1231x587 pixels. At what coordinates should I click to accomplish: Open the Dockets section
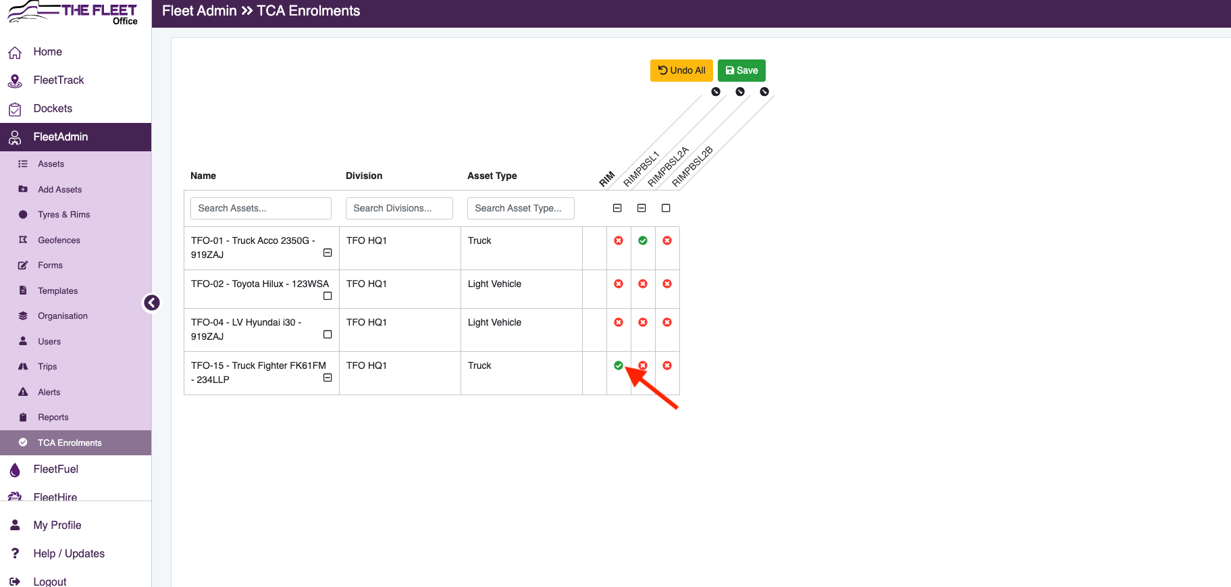click(x=76, y=109)
